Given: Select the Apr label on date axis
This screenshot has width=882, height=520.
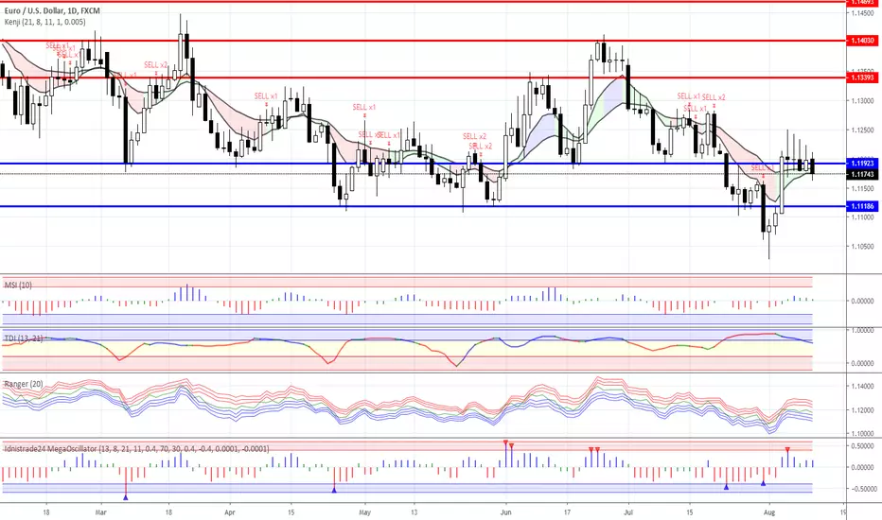Looking at the screenshot, I should coord(229,512).
